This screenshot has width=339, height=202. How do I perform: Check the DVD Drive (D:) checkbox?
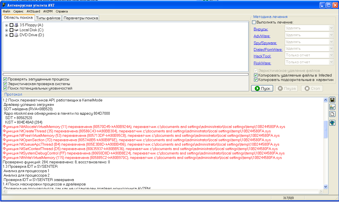pyautogui.click(x=11, y=35)
